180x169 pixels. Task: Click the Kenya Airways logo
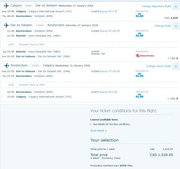(145, 56)
